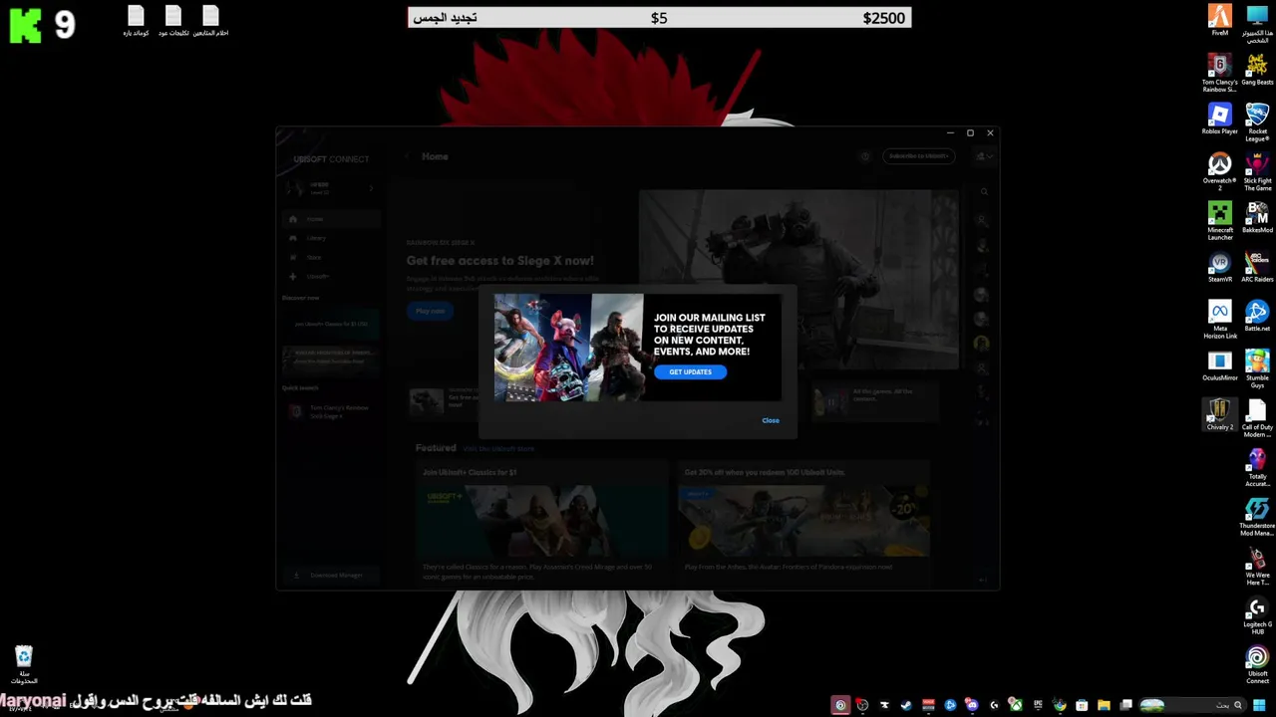1276x717 pixels.
Task: Select We Were Here desktop shortcut
Action: tap(1257, 566)
